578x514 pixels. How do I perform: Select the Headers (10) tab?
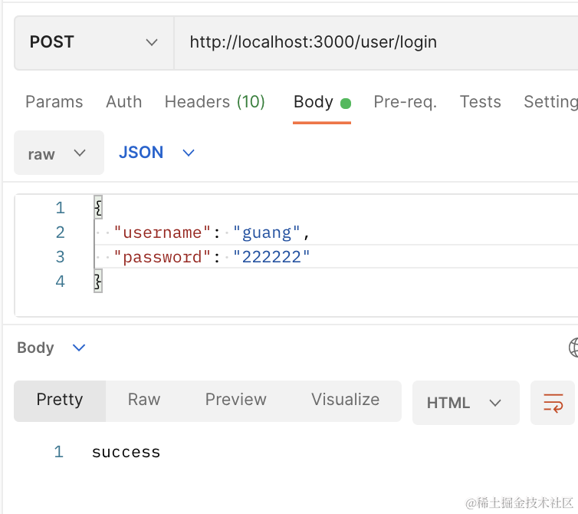(x=215, y=102)
